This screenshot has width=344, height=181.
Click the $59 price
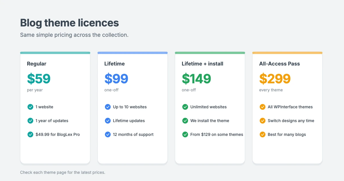click(x=39, y=79)
